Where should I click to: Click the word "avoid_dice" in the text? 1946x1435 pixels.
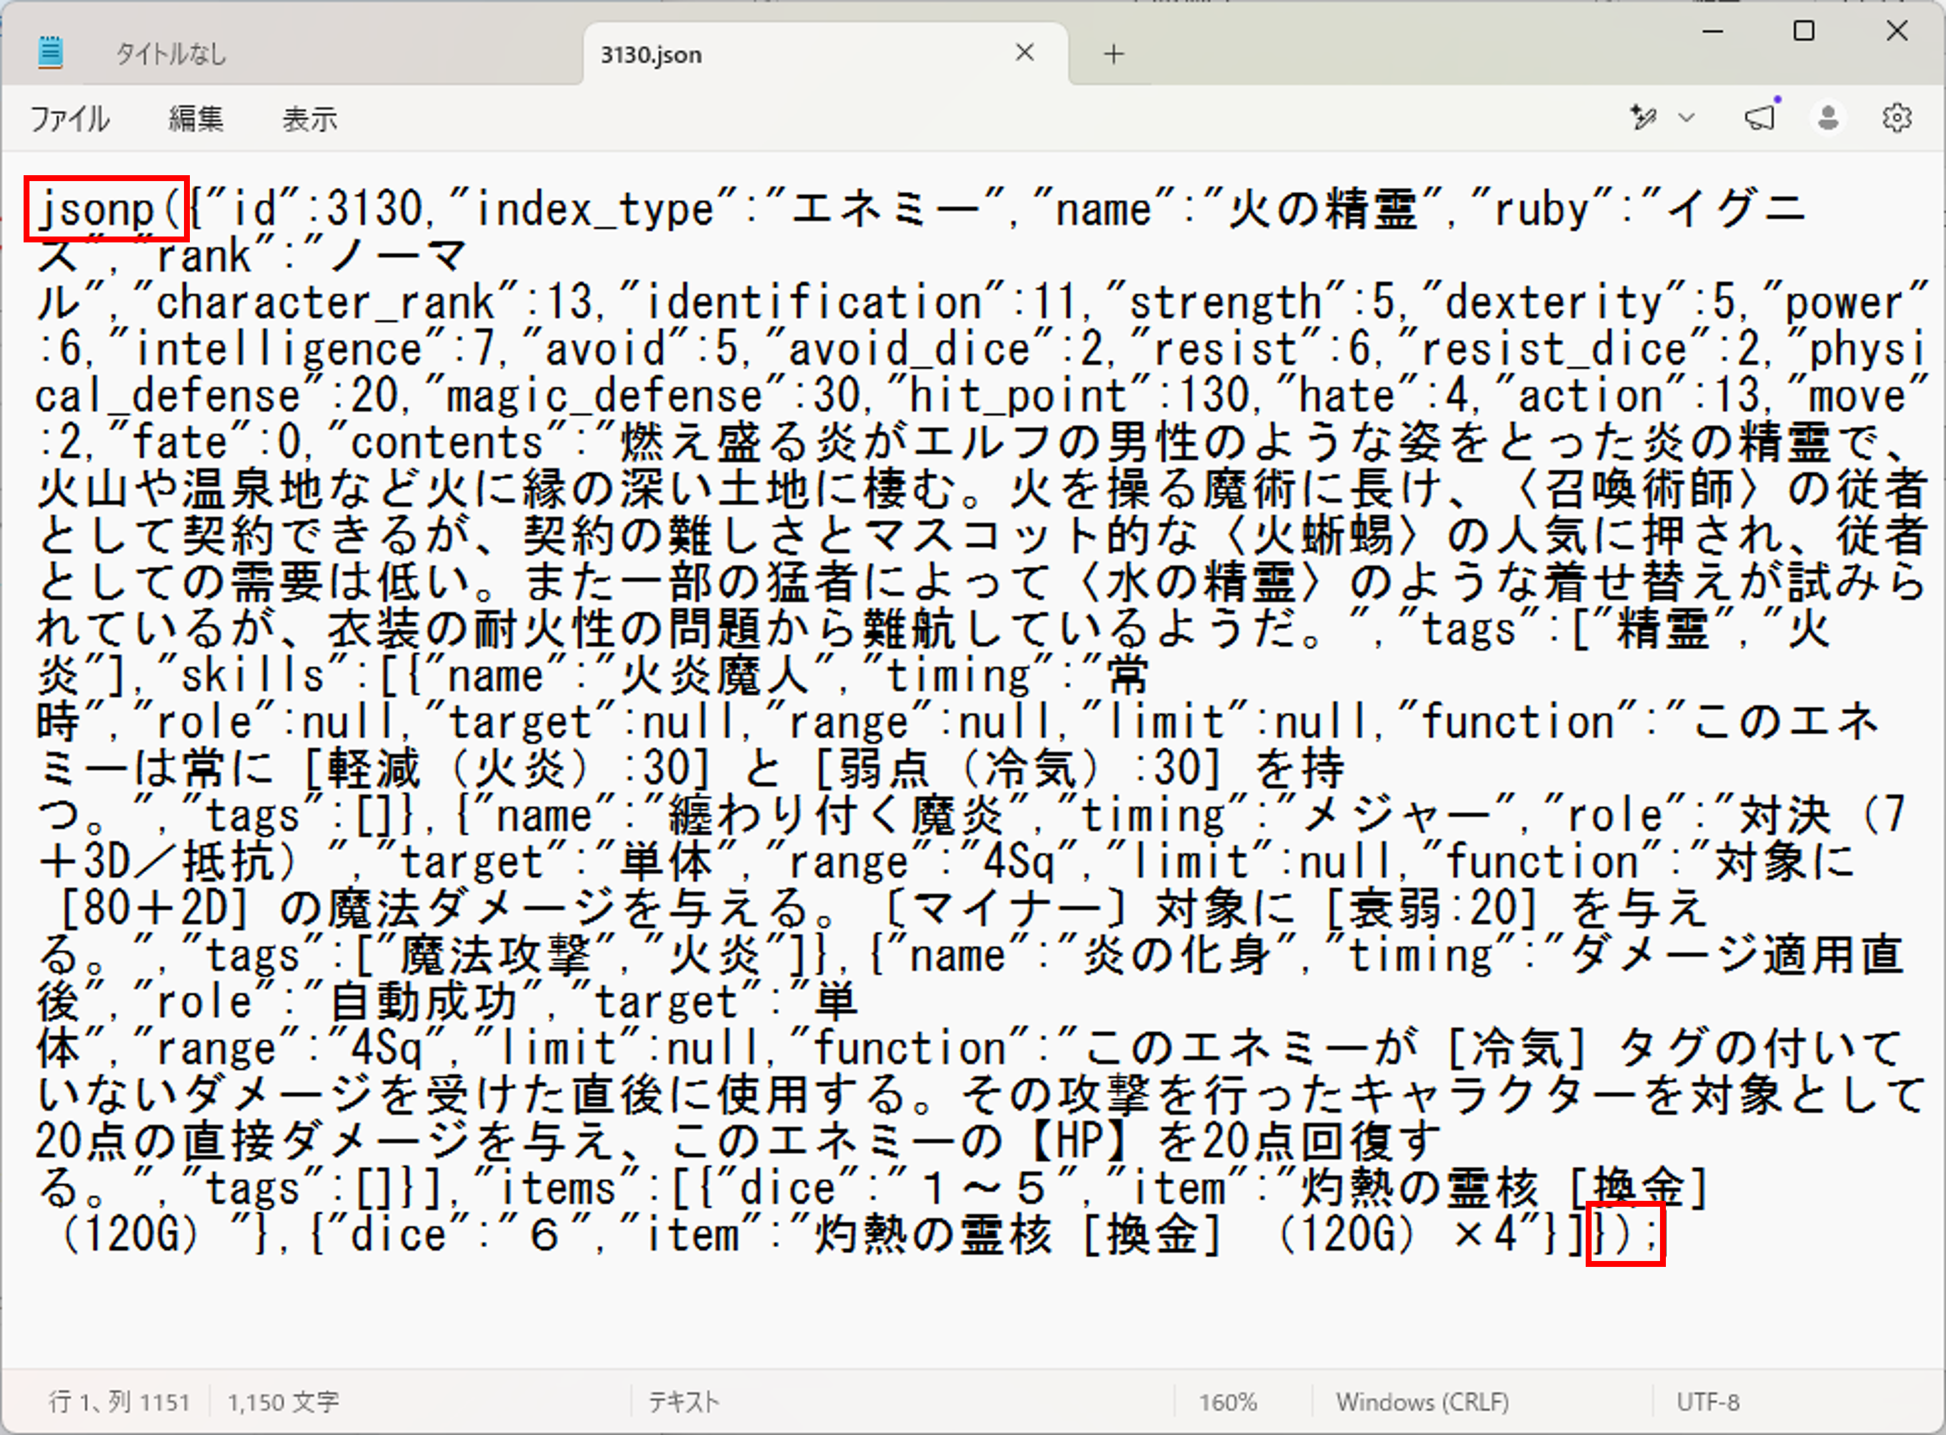point(909,349)
